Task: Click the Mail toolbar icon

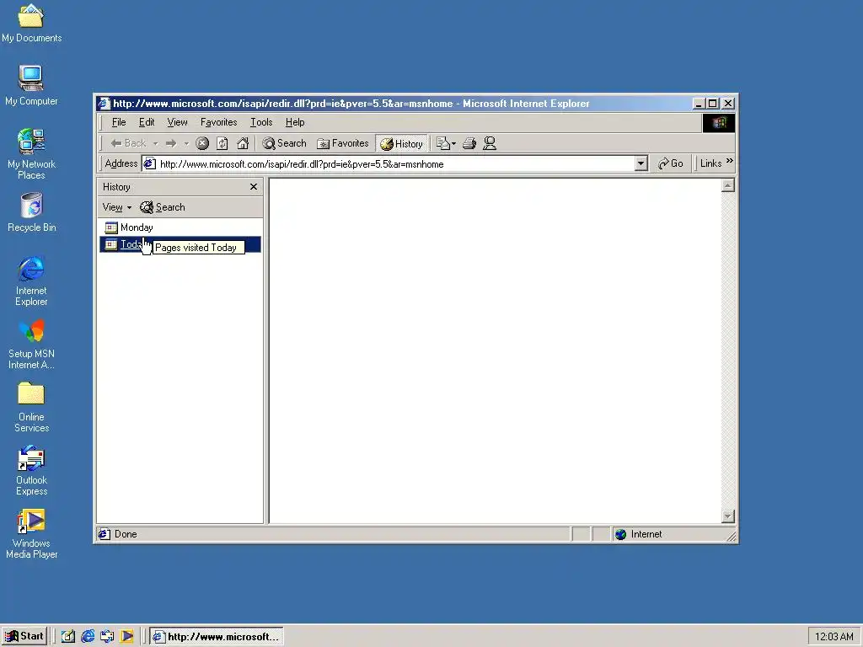Action: tap(446, 143)
